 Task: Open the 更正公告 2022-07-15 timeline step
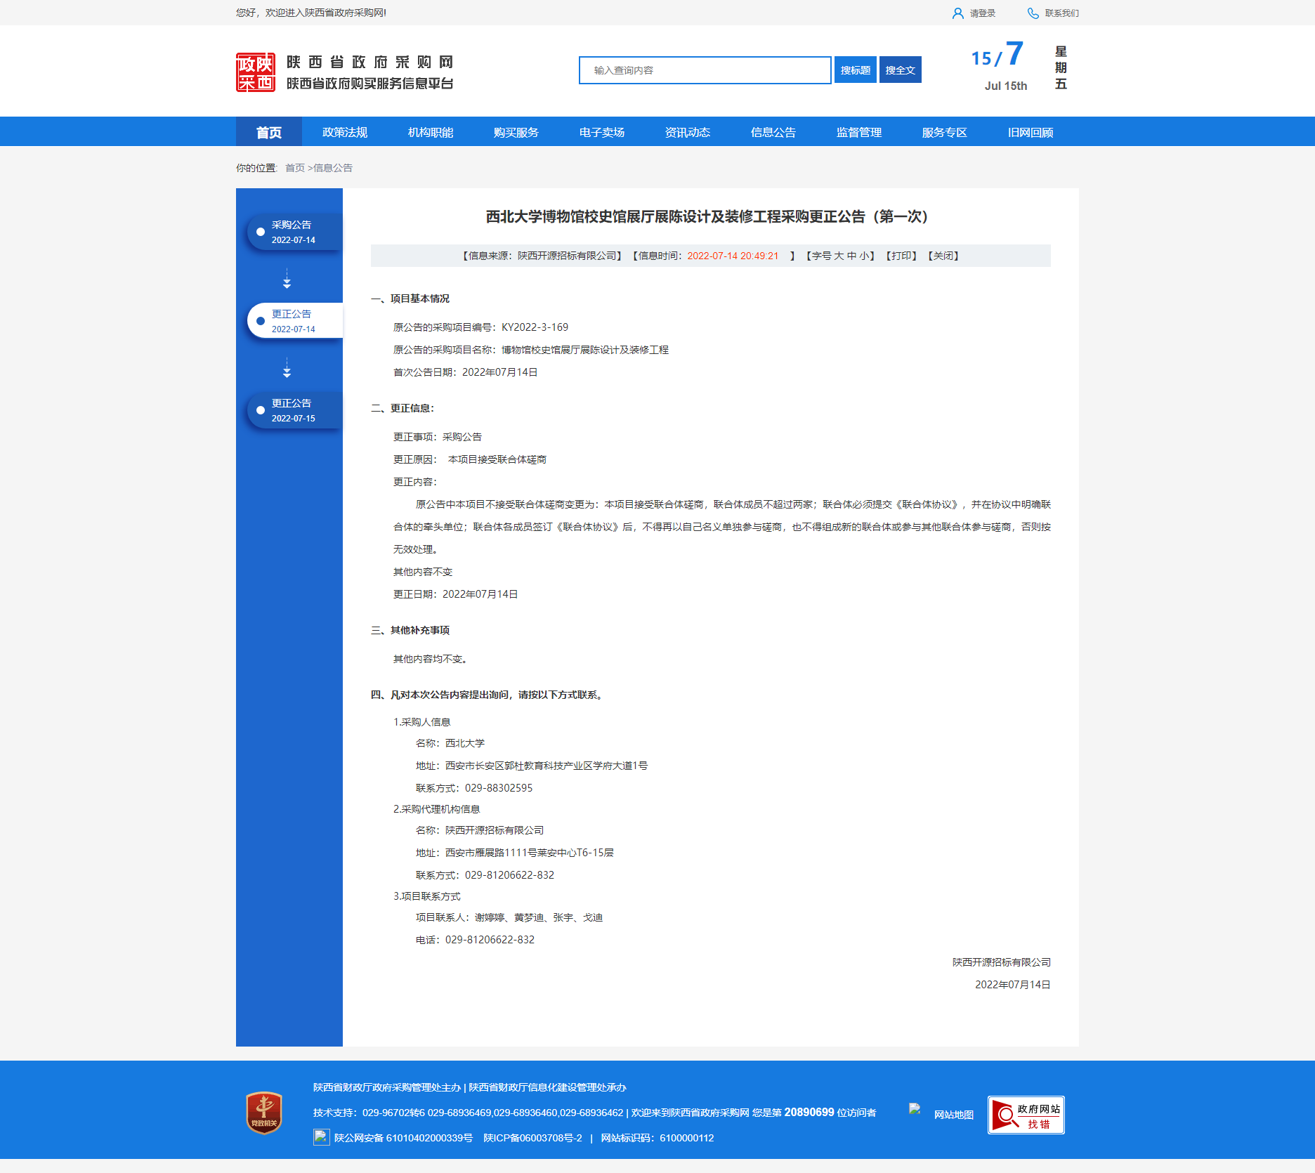tap(294, 410)
